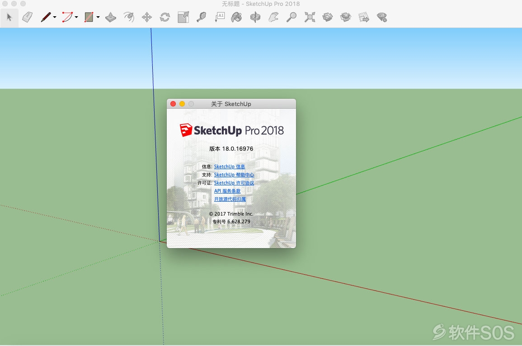Click the Zoom Extents tool
The width and height of the screenshot is (522, 346).
(310, 17)
